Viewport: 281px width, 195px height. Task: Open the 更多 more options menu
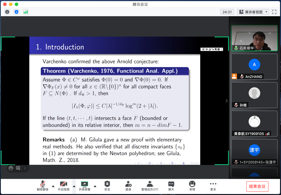213,186
